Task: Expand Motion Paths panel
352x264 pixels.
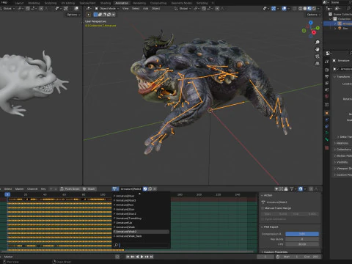Action: (x=335, y=155)
